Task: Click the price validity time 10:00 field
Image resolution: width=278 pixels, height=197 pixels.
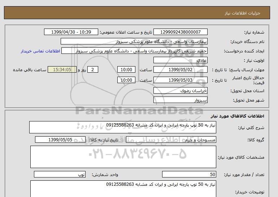Action: tap(126, 80)
